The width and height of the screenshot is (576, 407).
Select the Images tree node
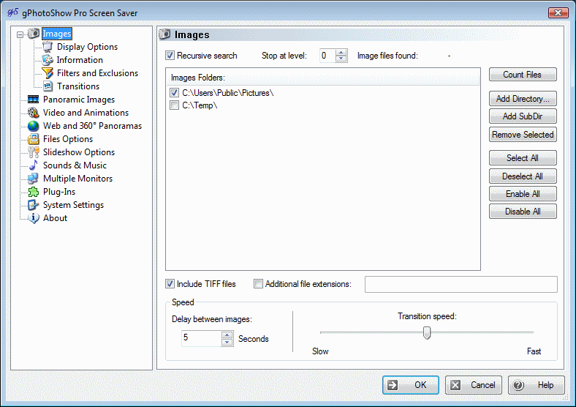point(57,34)
